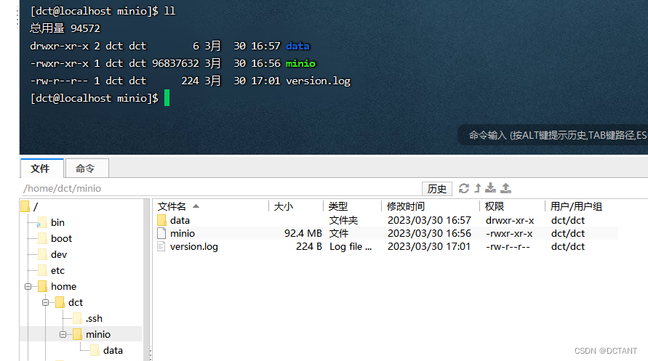Screen dimensions: 648x361
Task: Click blue data name in terminal output
Action: pyautogui.click(x=297, y=46)
